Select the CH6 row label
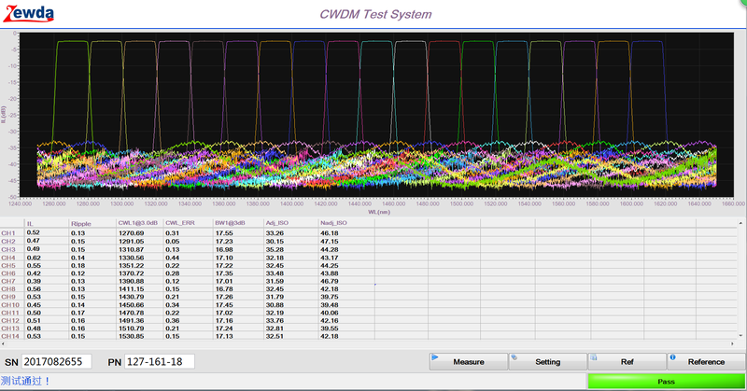 point(8,273)
